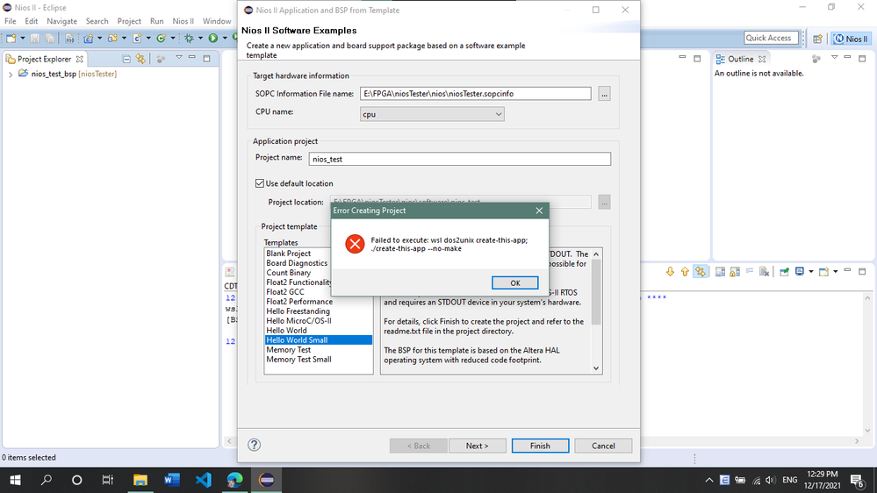Viewport: 877px width, 493px height.
Task: Open the CPU name combo box
Action: click(432, 114)
